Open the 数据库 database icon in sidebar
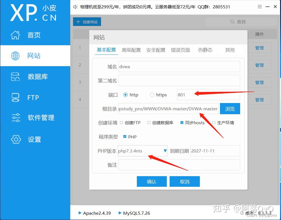 (x=15, y=77)
